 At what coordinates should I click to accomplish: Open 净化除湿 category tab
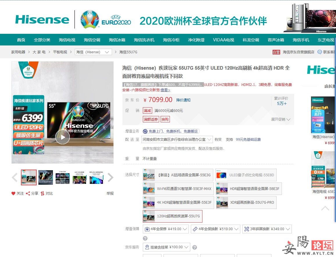(x=196, y=40)
